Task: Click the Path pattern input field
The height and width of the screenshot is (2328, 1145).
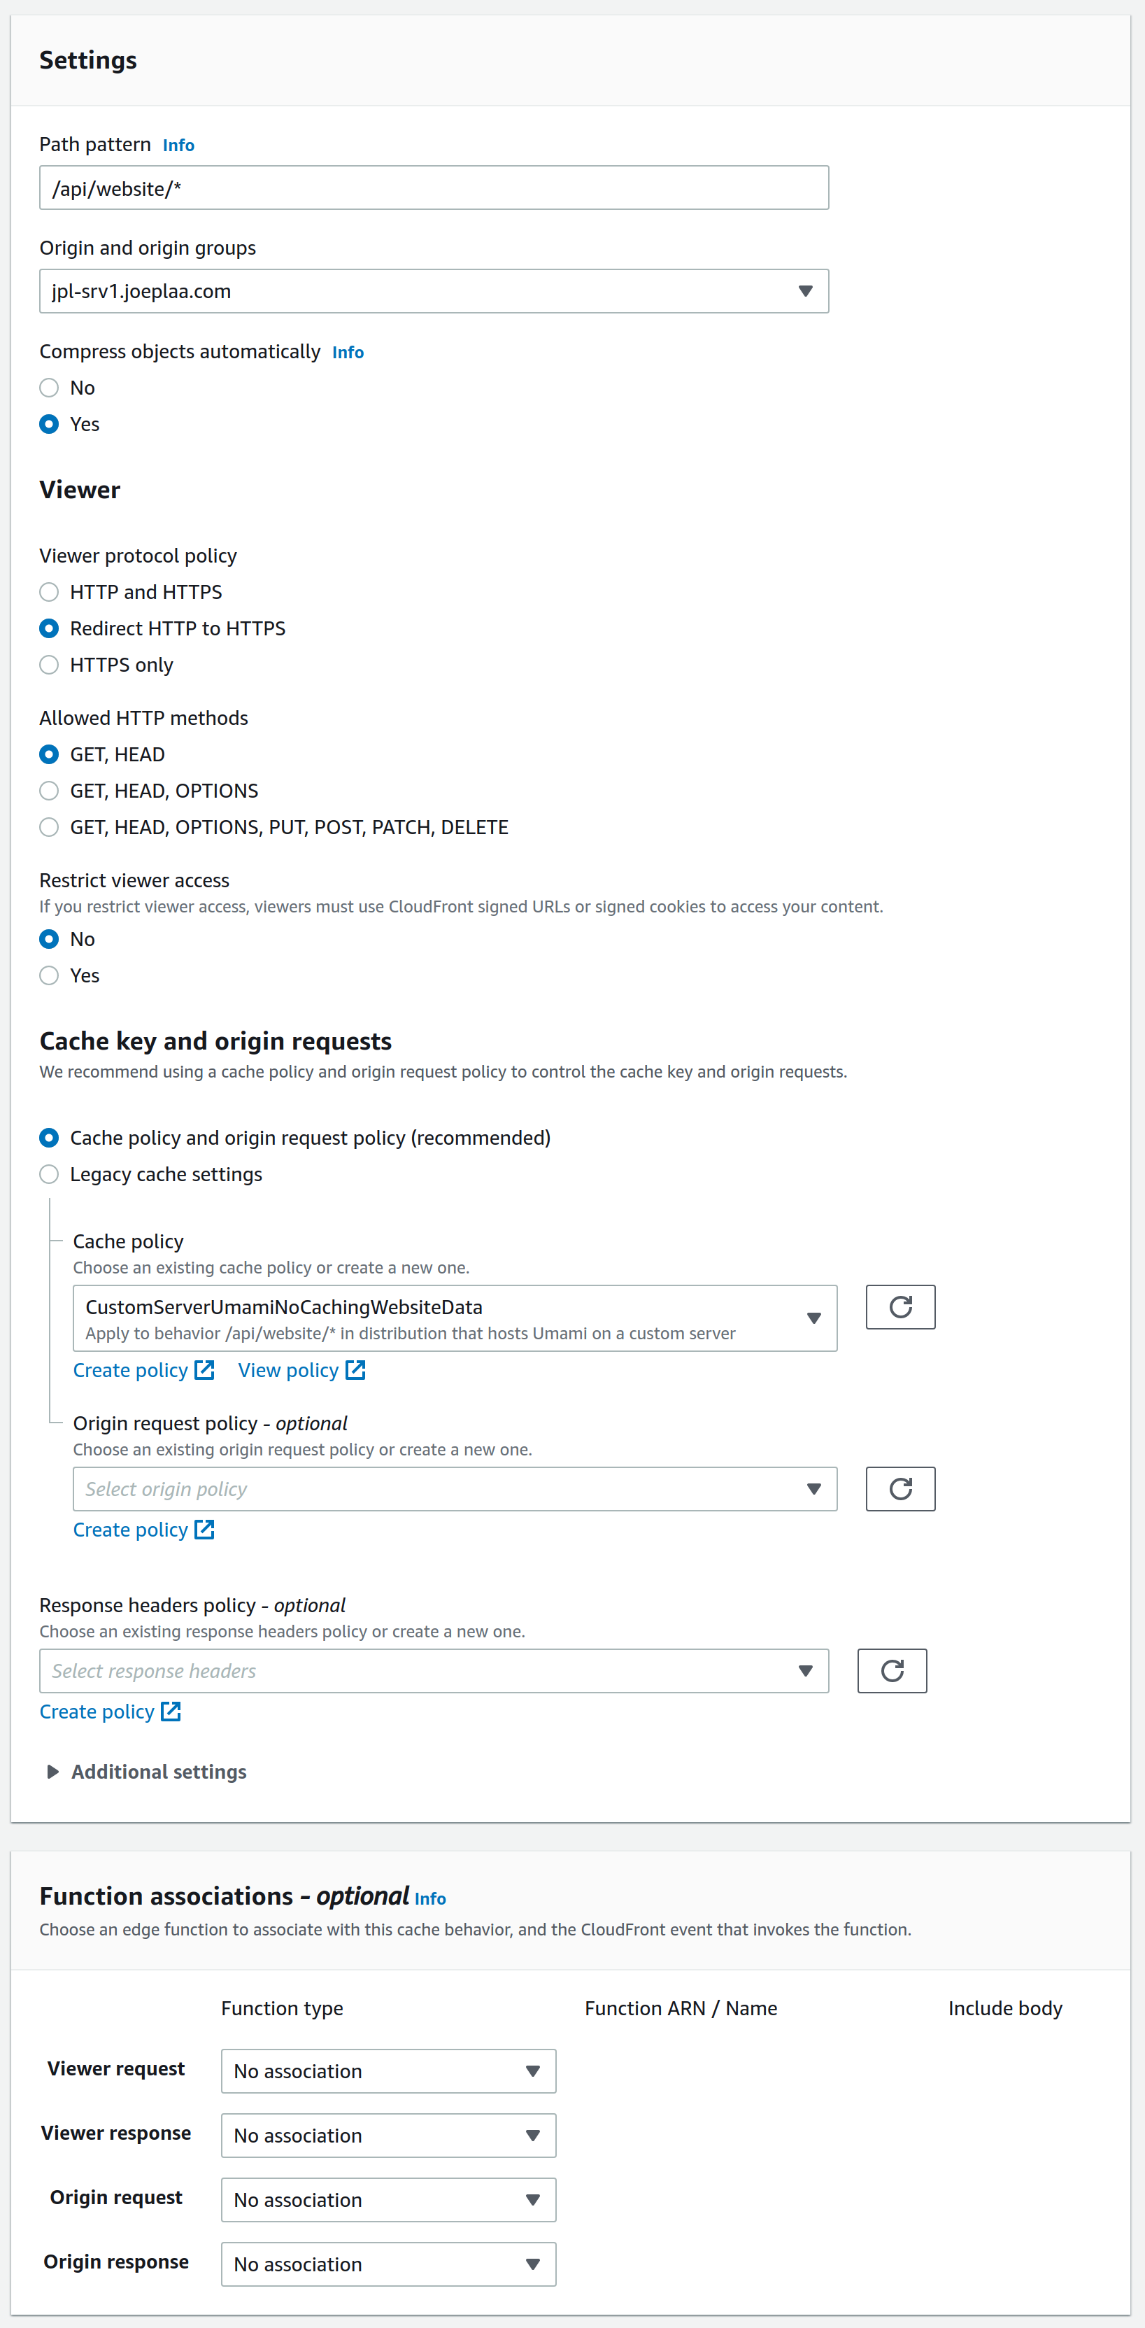Action: click(x=434, y=188)
